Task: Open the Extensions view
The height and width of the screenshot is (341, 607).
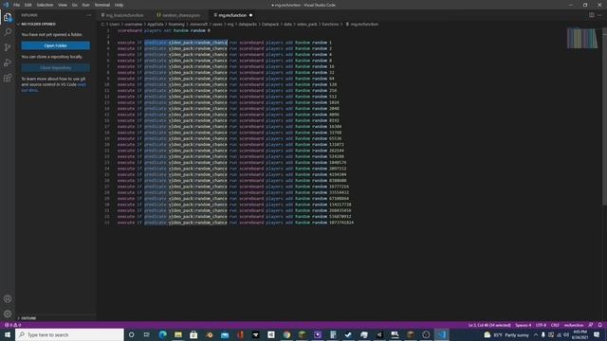Action: point(8,78)
